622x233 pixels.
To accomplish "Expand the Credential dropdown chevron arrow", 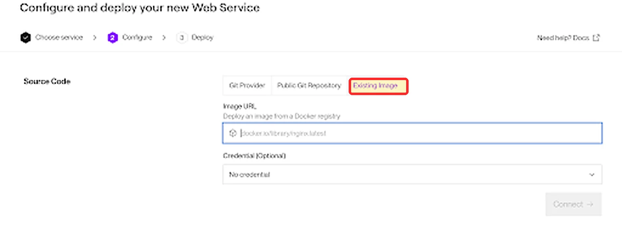I will pyautogui.click(x=592, y=175).
